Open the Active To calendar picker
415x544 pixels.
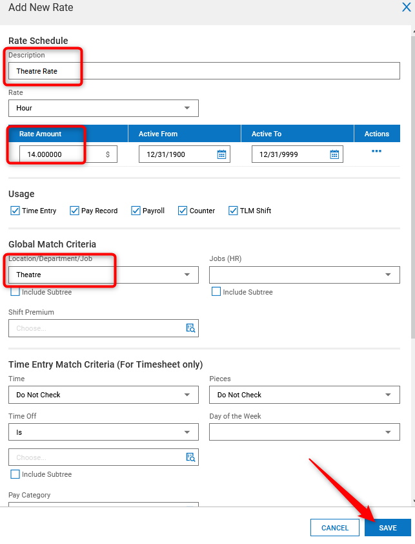click(335, 154)
